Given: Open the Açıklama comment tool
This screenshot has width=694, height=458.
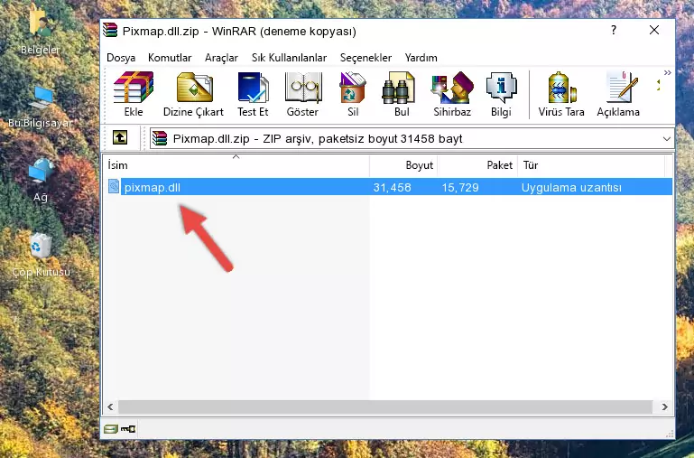Looking at the screenshot, I should 618,94.
